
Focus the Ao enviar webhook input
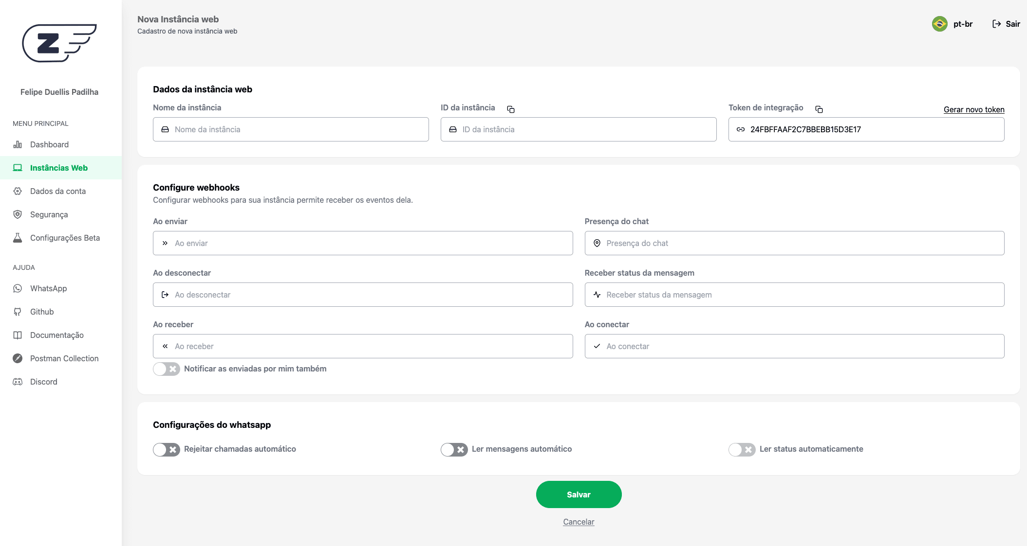363,243
